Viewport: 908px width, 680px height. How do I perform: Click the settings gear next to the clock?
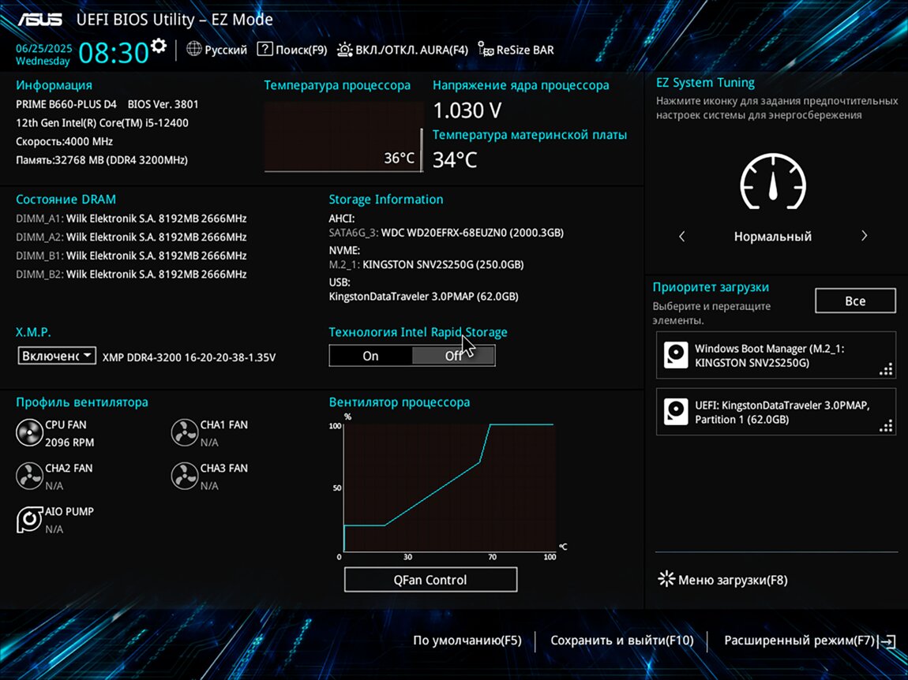(159, 46)
